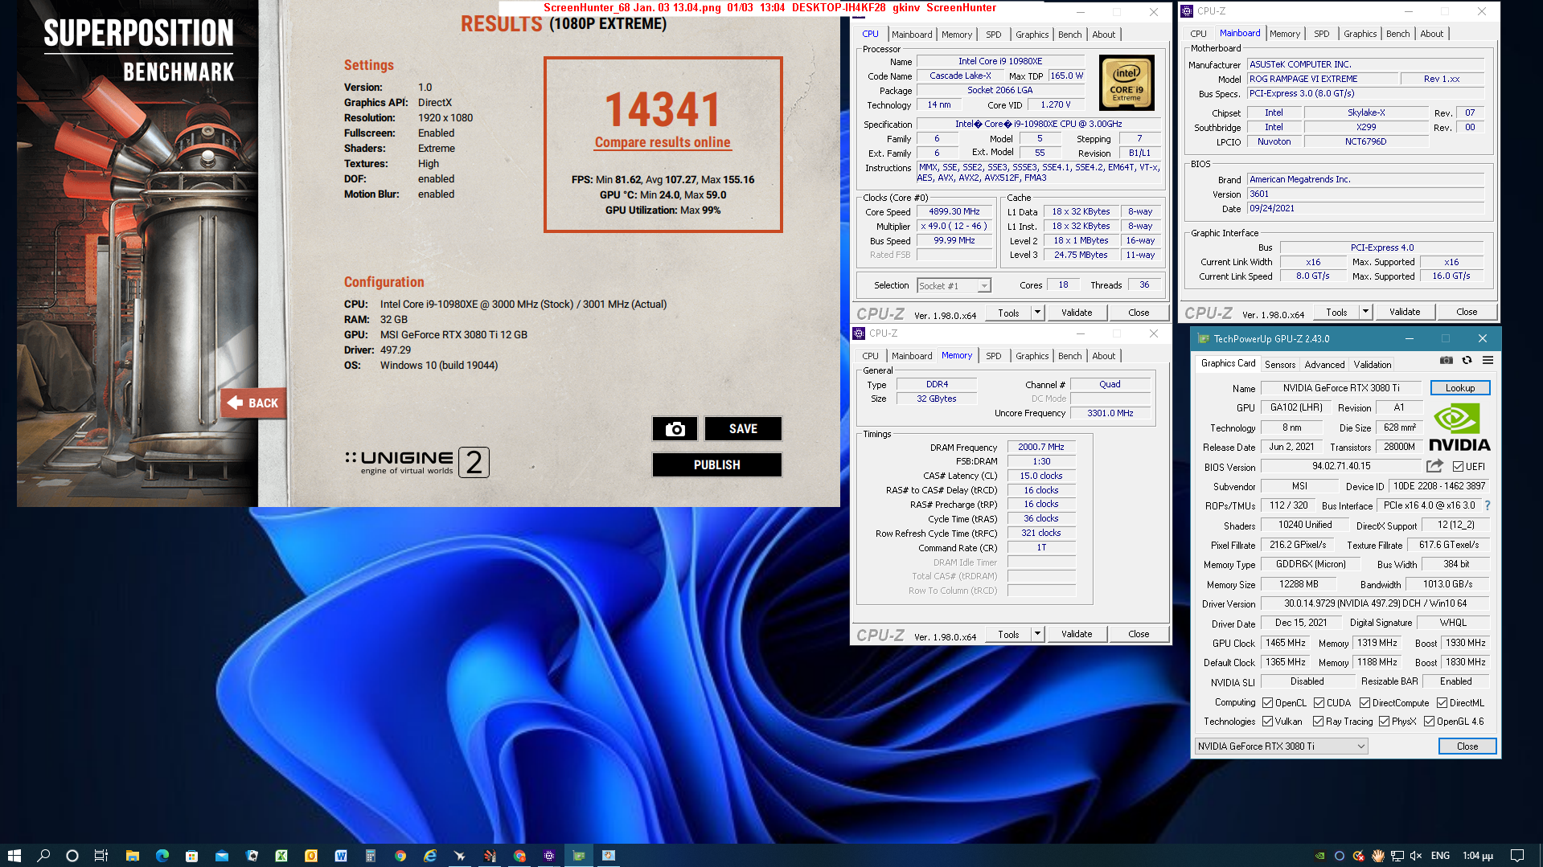This screenshot has width=1543, height=867.
Task: Open the Socket #1 selection dropdown
Action: (x=954, y=285)
